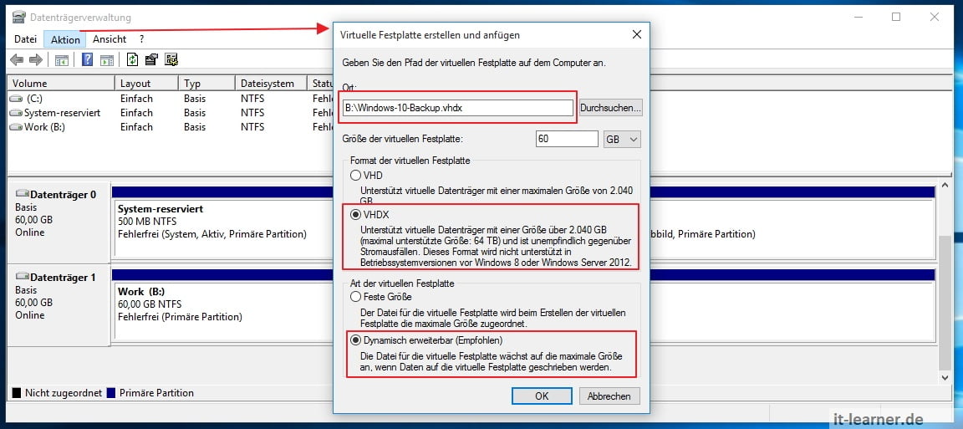Click the drive icon beside Work (B:) volume row
963x429 pixels.
click(x=17, y=127)
